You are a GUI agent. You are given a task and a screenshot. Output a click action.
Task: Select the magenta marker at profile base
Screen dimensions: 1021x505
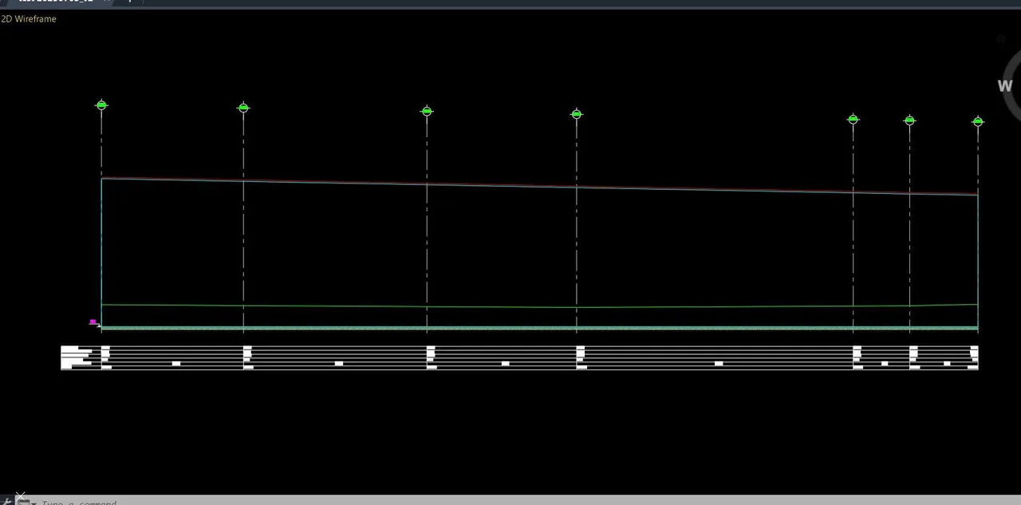pos(93,322)
